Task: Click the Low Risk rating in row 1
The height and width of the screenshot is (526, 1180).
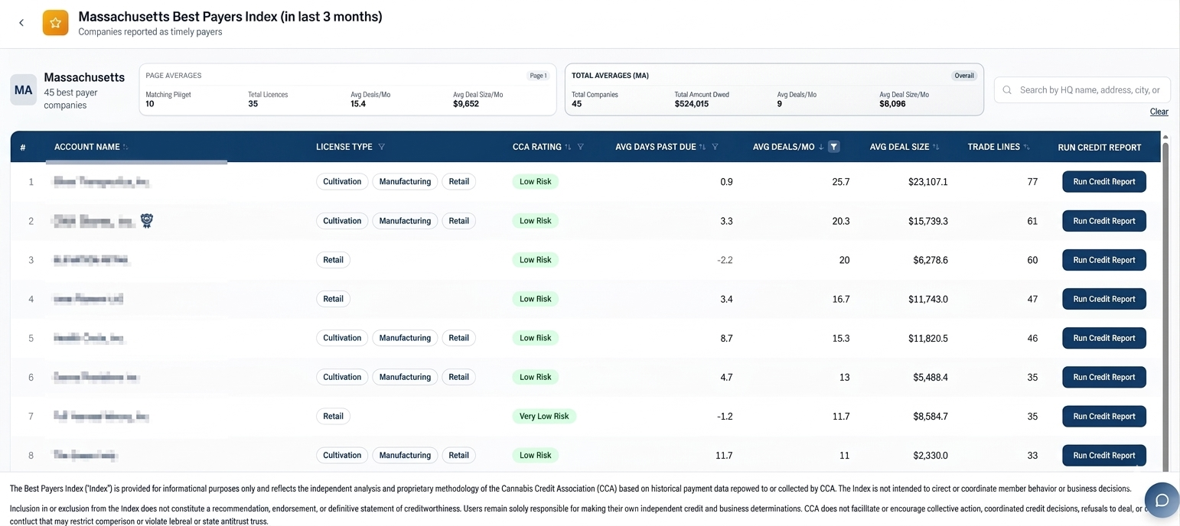Action: coord(536,182)
